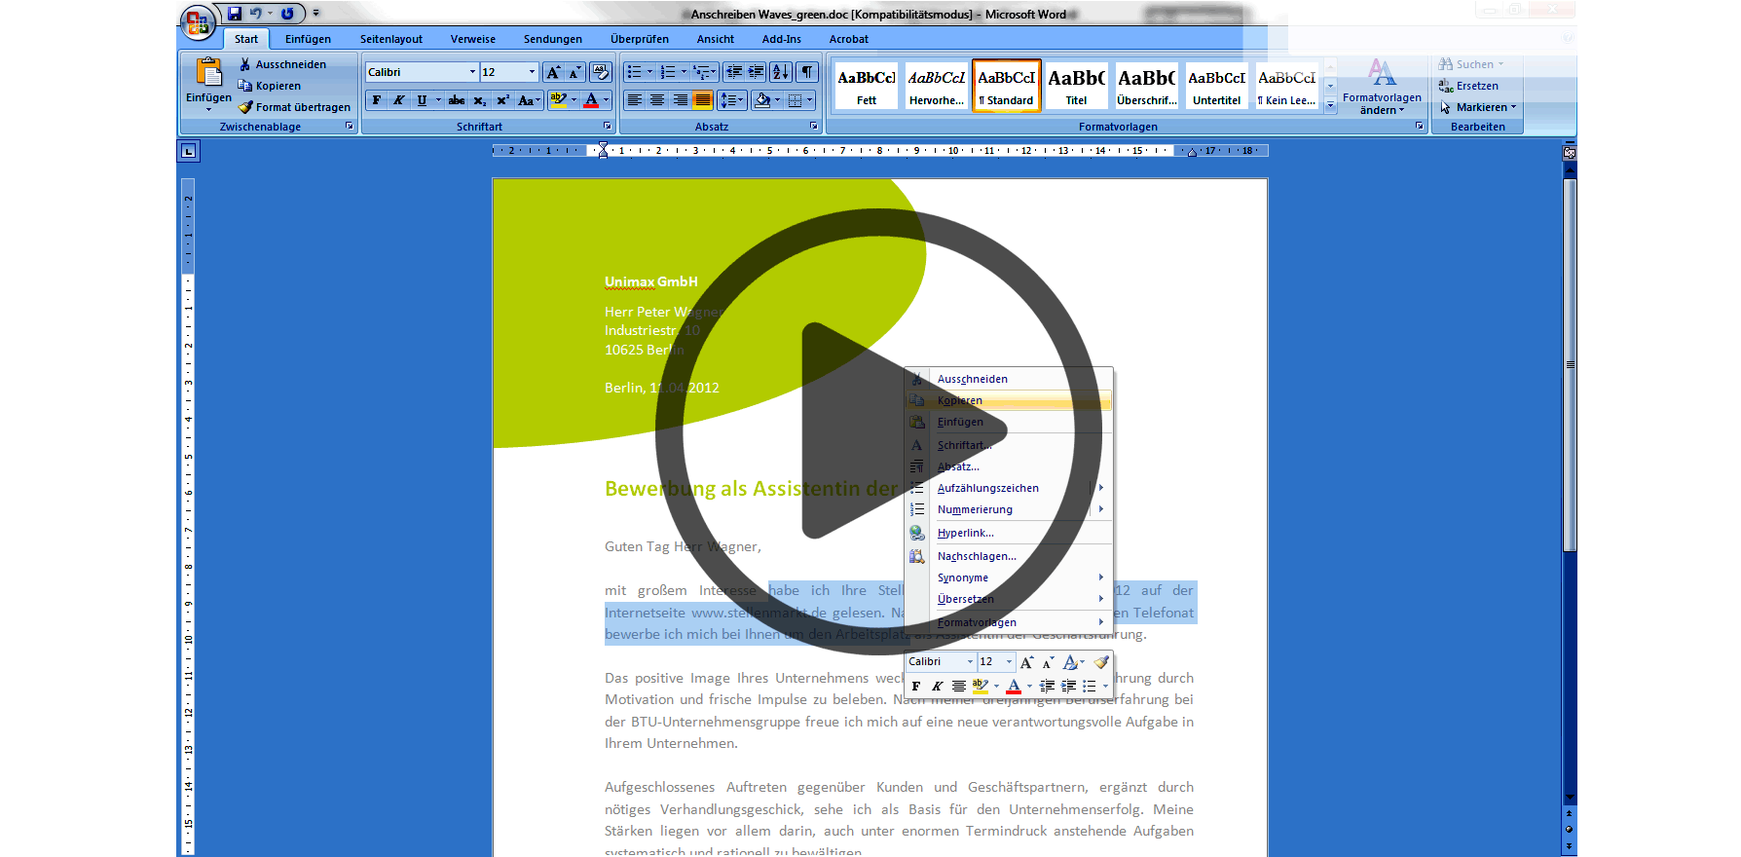Click the Ersetzen button
This screenshot has height=857, width=1741.
1476,86
